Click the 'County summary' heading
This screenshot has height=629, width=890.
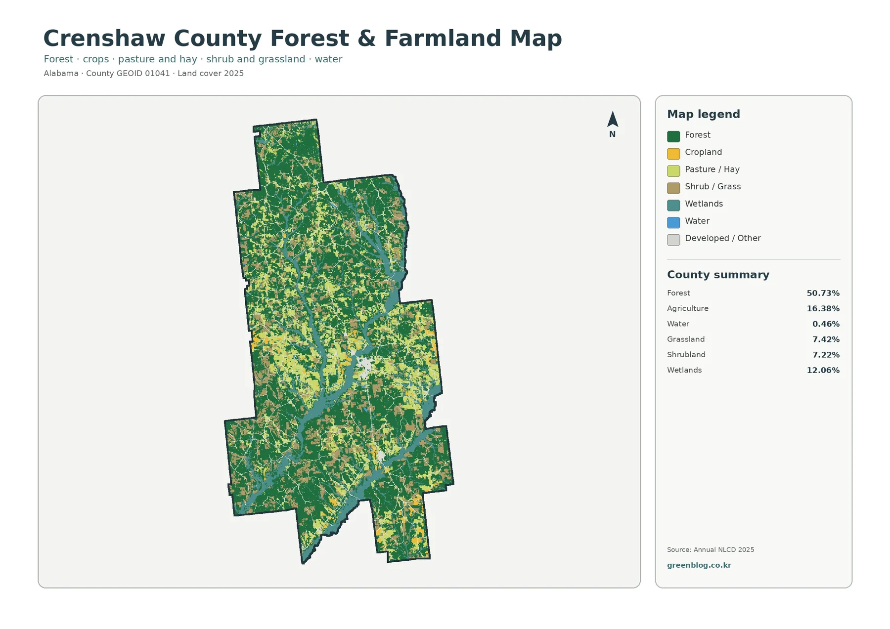point(718,275)
